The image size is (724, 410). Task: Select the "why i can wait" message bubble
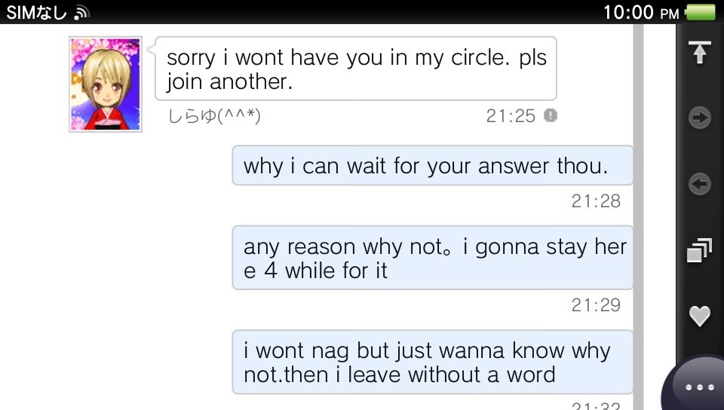(433, 166)
